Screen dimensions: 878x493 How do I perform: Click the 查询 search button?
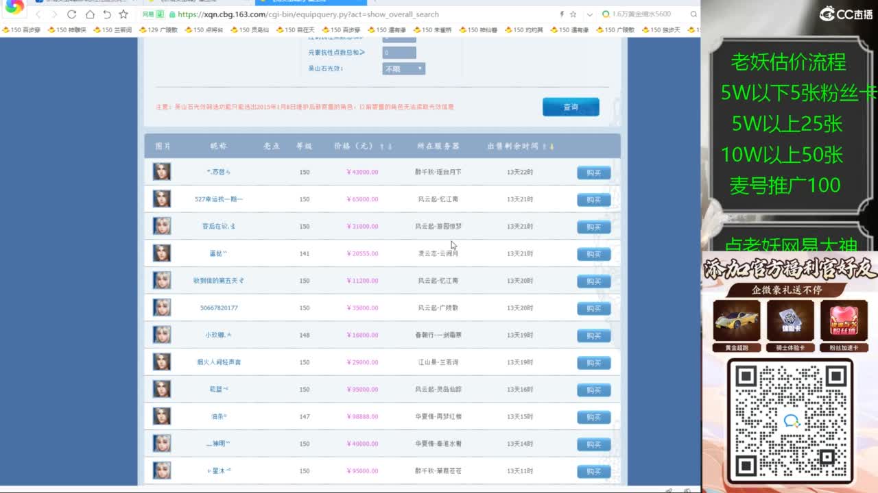(x=571, y=107)
